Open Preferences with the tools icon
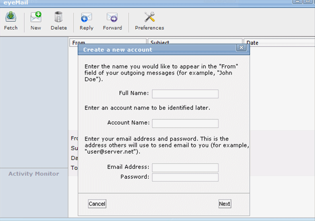The height and width of the screenshot is (221, 315). point(150,18)
